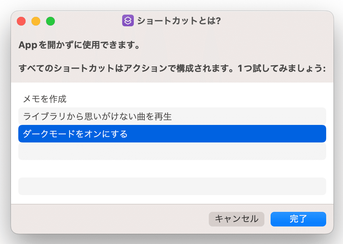Screen dimensions: 343x244
Task: Click blank space right of メモを作成 text
Action: (x=197, y=99)
